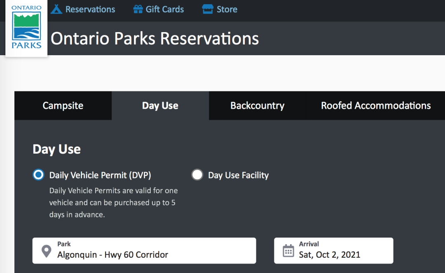This screenshot has height=273, width=445.
Task: Click the calendar icon in Arrival field
Action: 288,251
